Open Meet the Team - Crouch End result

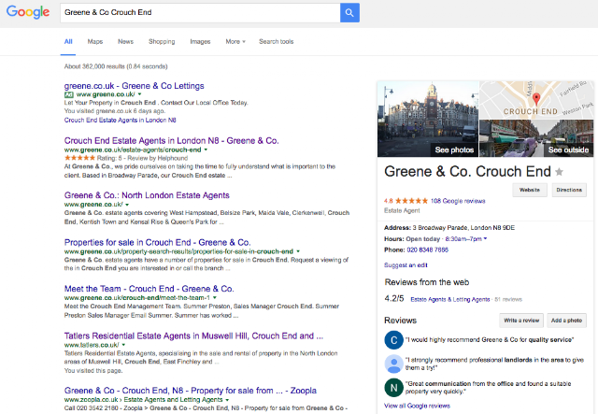click(x=149, y=289)
